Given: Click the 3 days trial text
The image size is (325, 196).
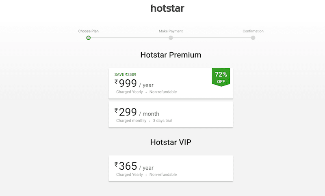Looking at the screenshot, I should point(162,121).
